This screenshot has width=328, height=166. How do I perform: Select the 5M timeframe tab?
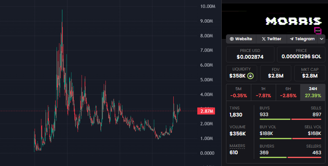[x=239, y=92]
